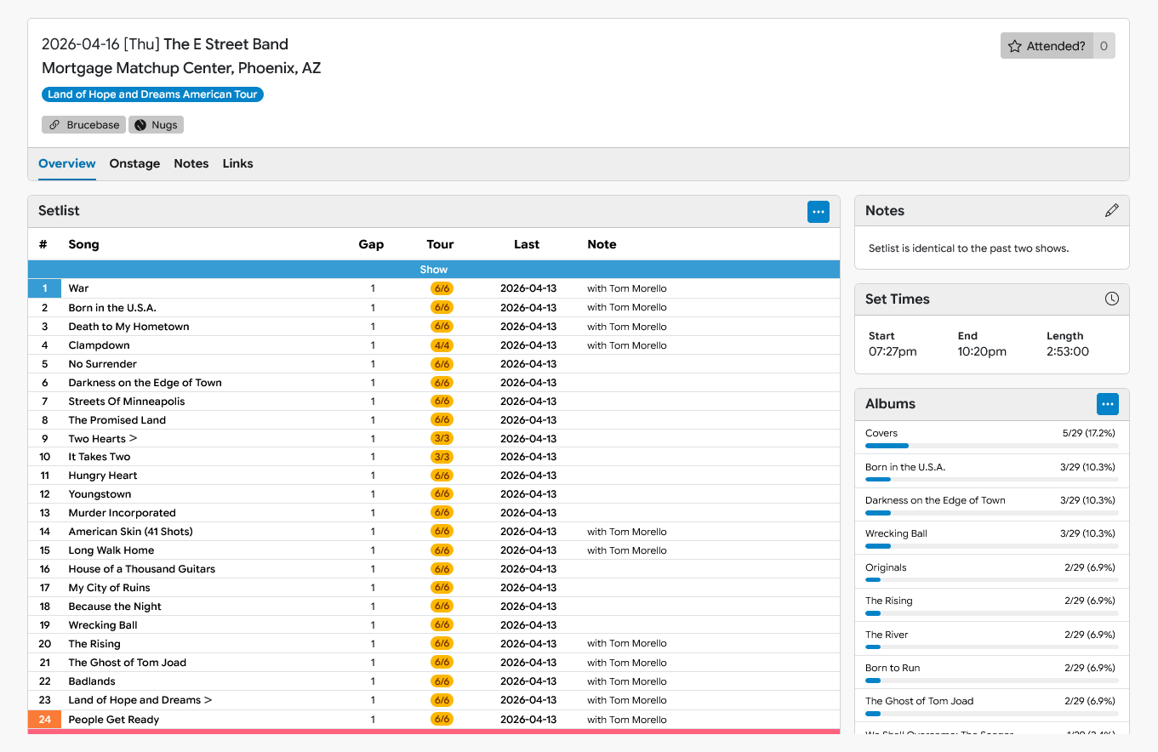Viewport: 1158px width, 752px height.
Task: Click the Nugs logo icon
Action: (x=141, y=125)
